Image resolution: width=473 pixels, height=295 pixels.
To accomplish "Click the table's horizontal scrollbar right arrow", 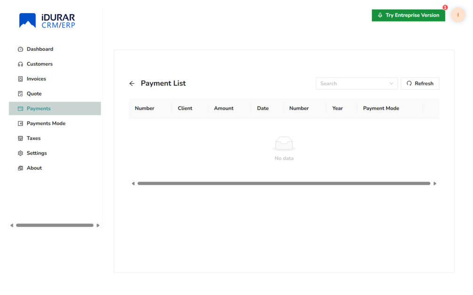I will [x=435, y=183].
